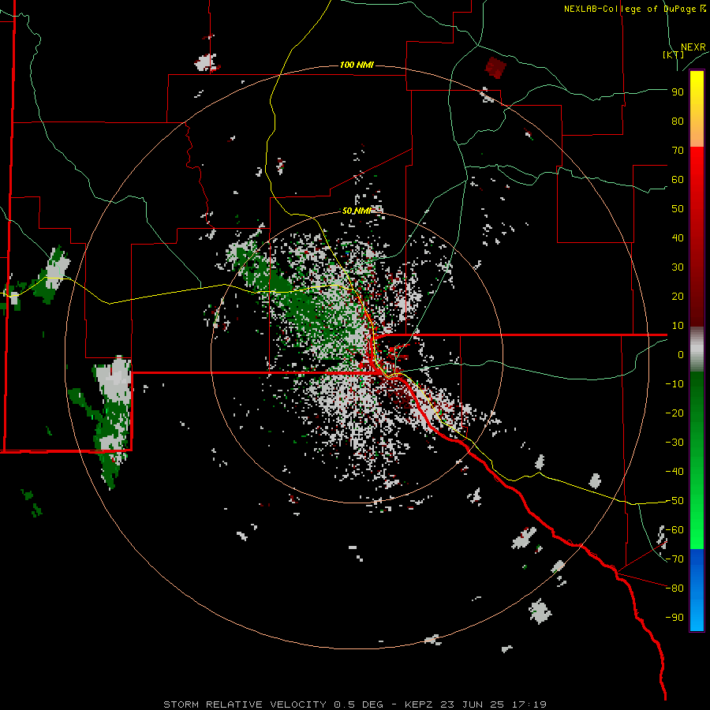Select the -70 scale value
The height and width of the screenshot is (710, 710).
pyautogui.click(x=674, y=559)
